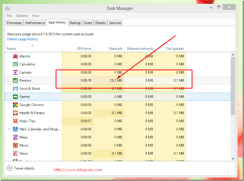Switch to the Startup tab
244x181 pixels.
tap(75, 23)
